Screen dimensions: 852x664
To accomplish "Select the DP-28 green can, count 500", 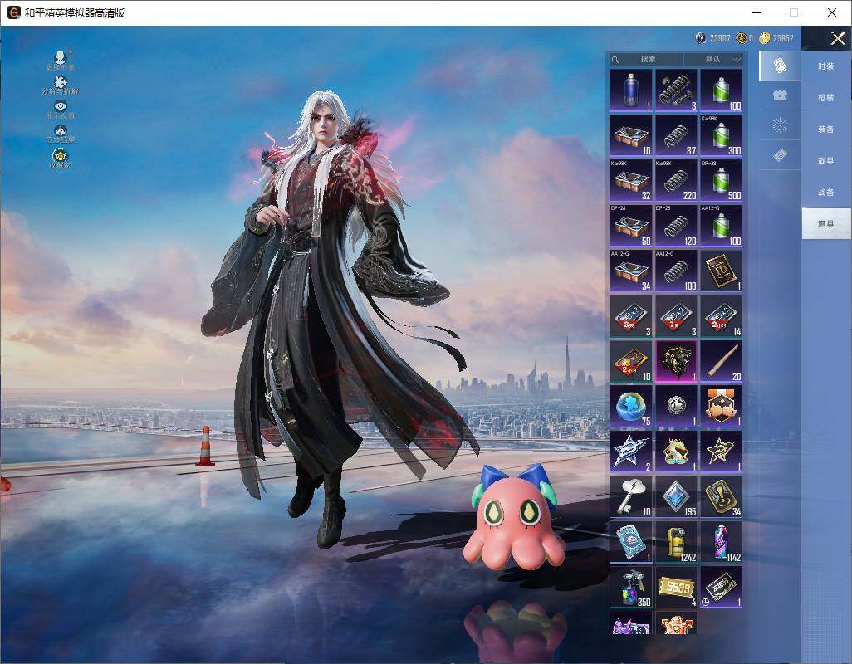I will (x=721, y=180).
